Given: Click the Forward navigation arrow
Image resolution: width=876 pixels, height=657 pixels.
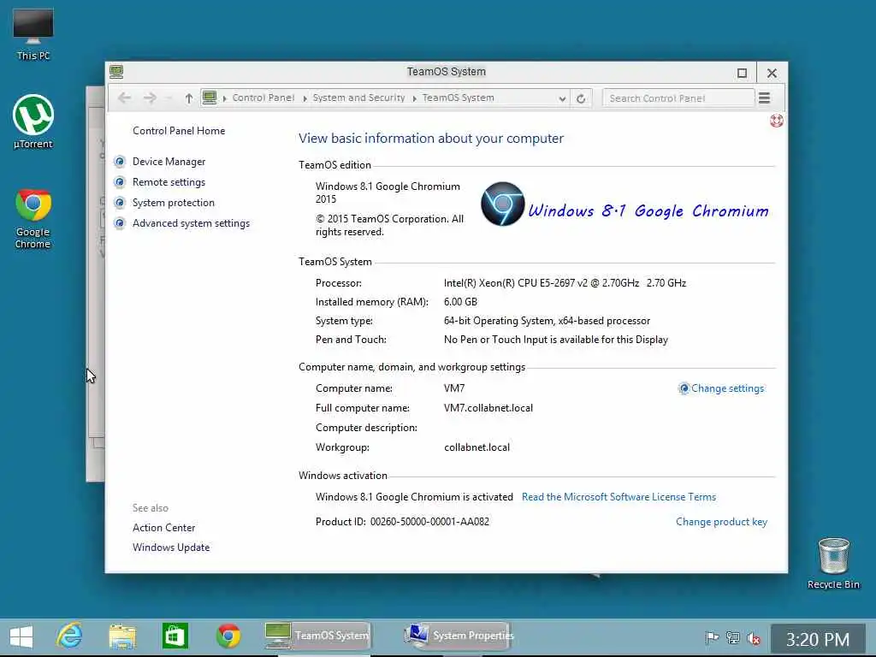Looking at the screenshot, I should pyautogui.click(x=150, y=98).
